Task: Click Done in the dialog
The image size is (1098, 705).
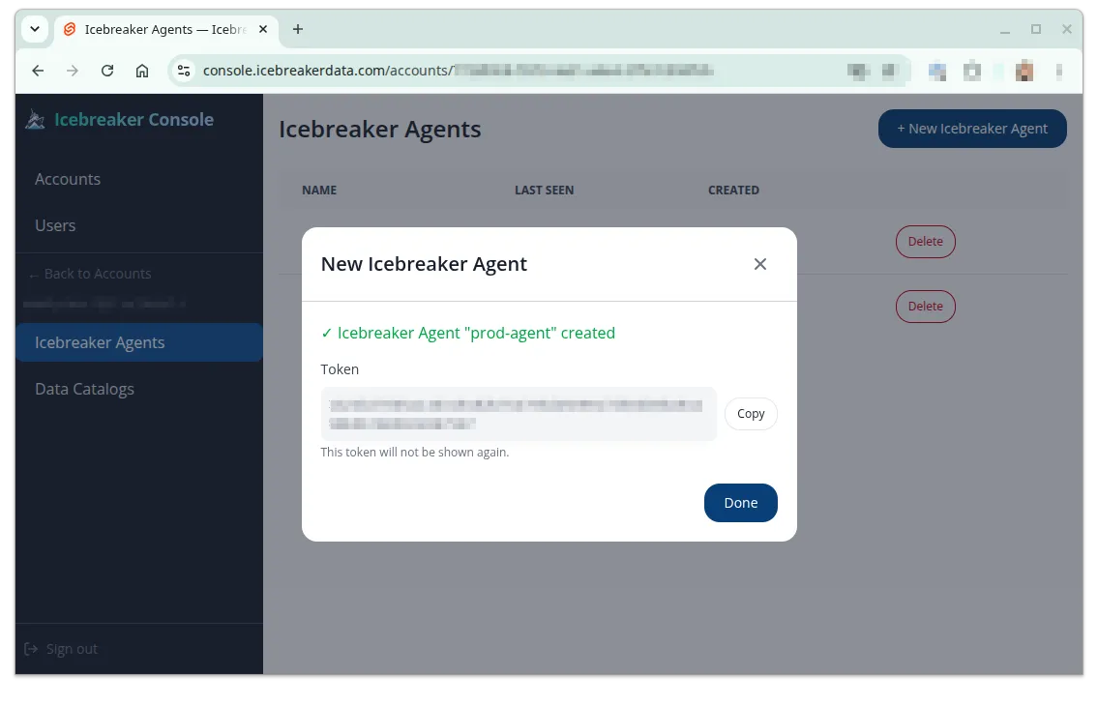Action: coord(740,503)
